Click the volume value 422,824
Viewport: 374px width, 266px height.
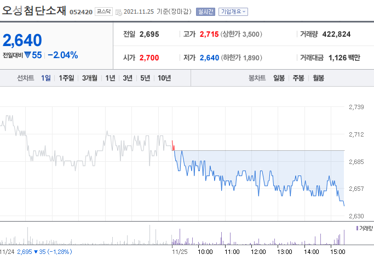coord(336,34)
